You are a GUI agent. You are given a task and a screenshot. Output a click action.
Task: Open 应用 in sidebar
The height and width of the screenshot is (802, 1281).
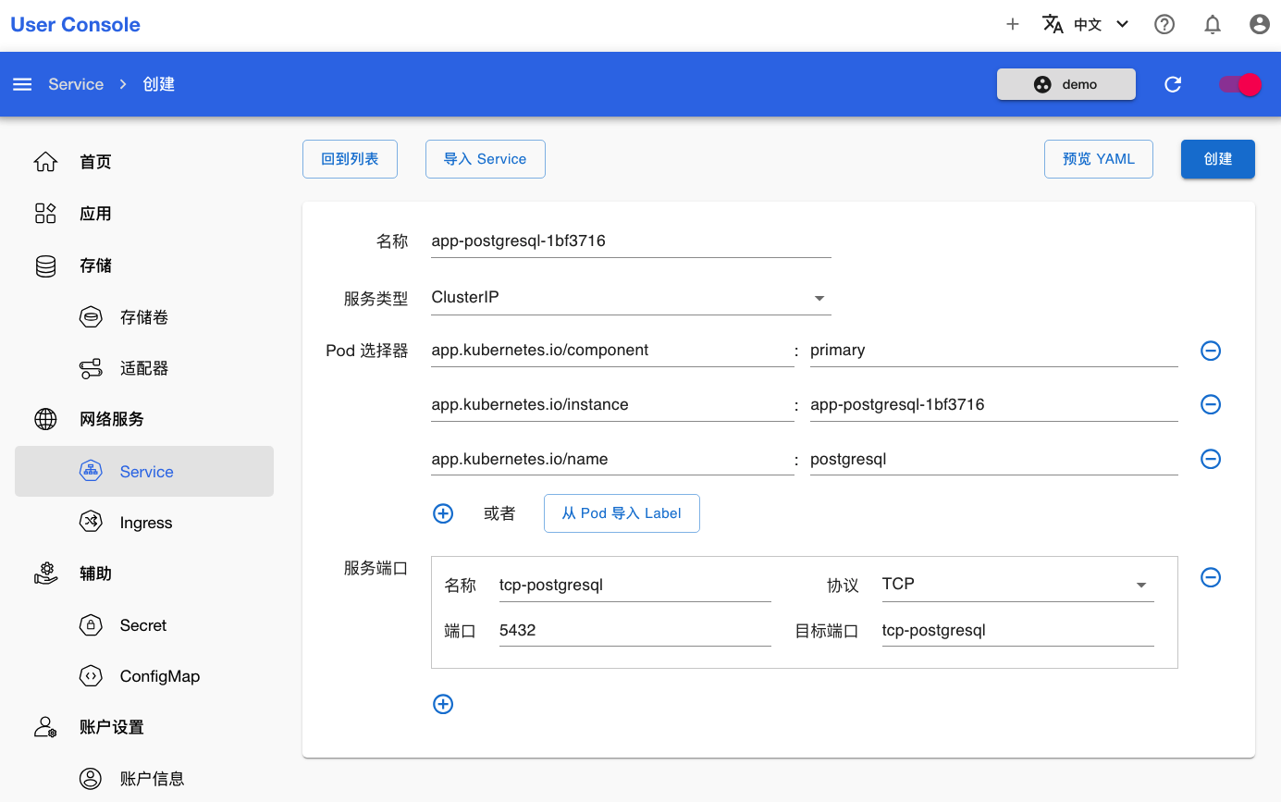pyautogui.click(x=95, y=214)
